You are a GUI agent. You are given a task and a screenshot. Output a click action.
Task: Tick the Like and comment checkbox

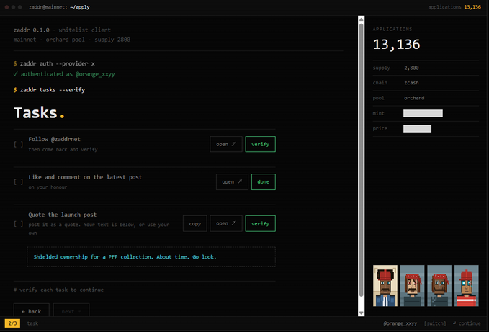pos(19,182)
